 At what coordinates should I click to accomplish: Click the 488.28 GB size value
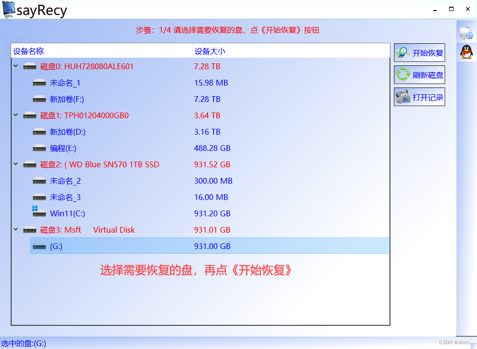point(212,148)
